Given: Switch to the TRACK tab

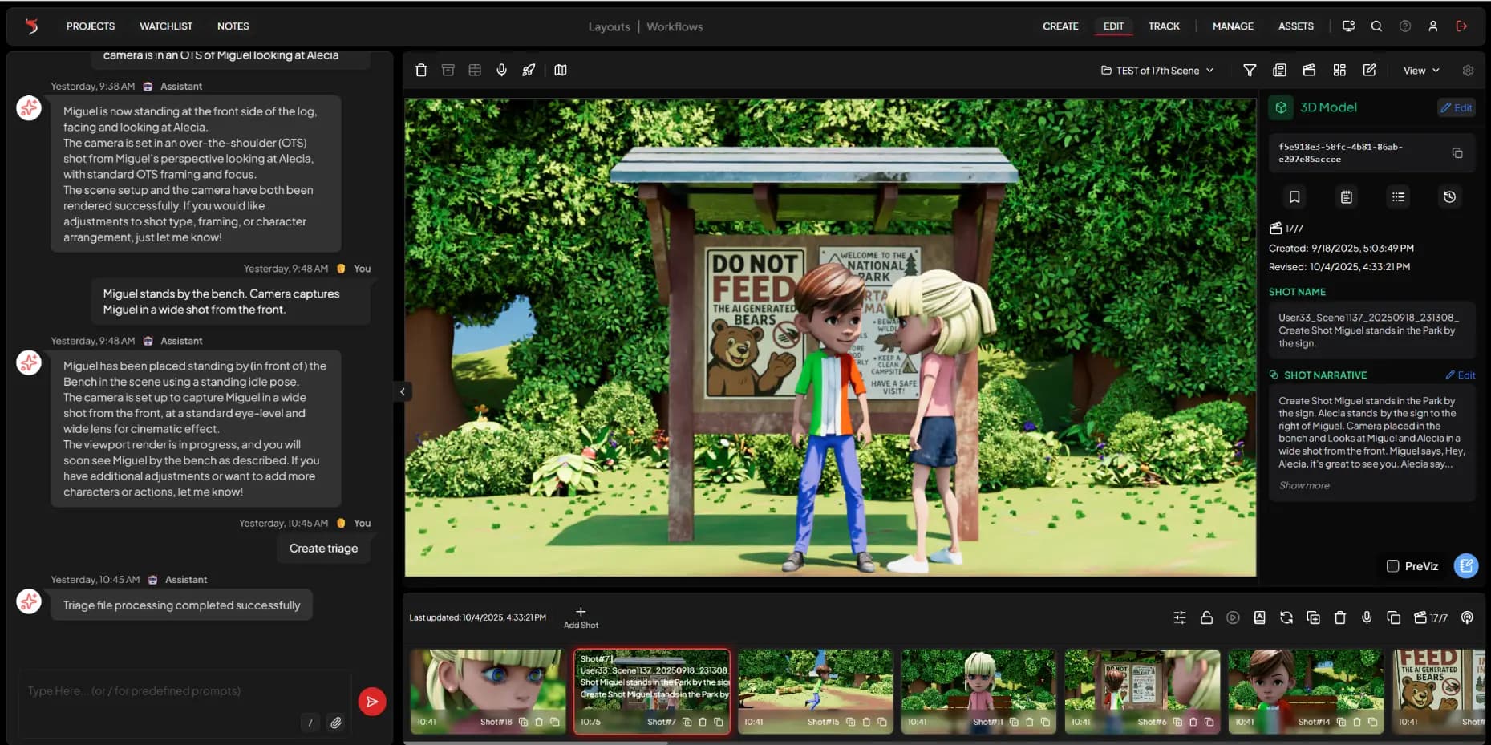Looking at the screenshot, I should pyautogui.click(x=1163, y=26).
